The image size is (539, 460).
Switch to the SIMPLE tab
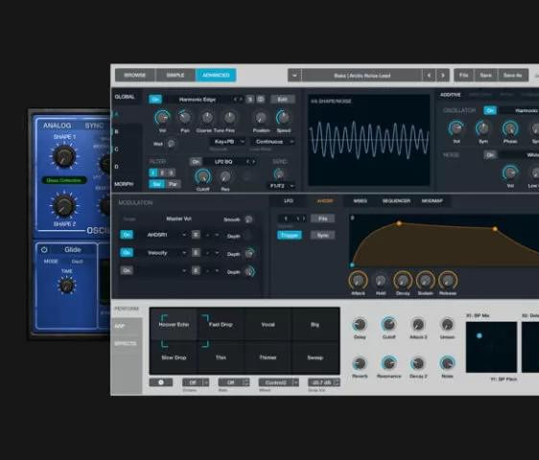pyautogui.click(x=176, y=75)
